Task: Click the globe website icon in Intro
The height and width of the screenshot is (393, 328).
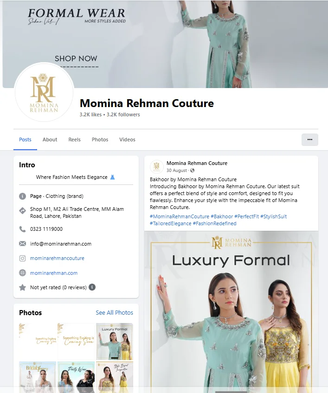Action: (x=22, y=273)
